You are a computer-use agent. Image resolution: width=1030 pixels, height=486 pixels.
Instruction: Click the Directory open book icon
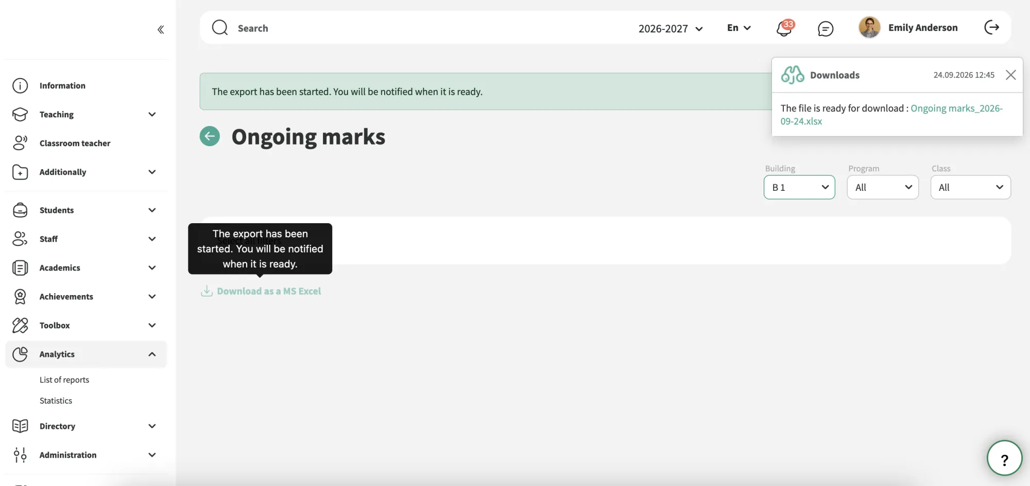point(20,426)
